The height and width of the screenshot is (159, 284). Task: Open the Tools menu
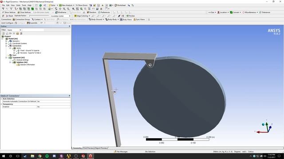(x=24, y=5)
